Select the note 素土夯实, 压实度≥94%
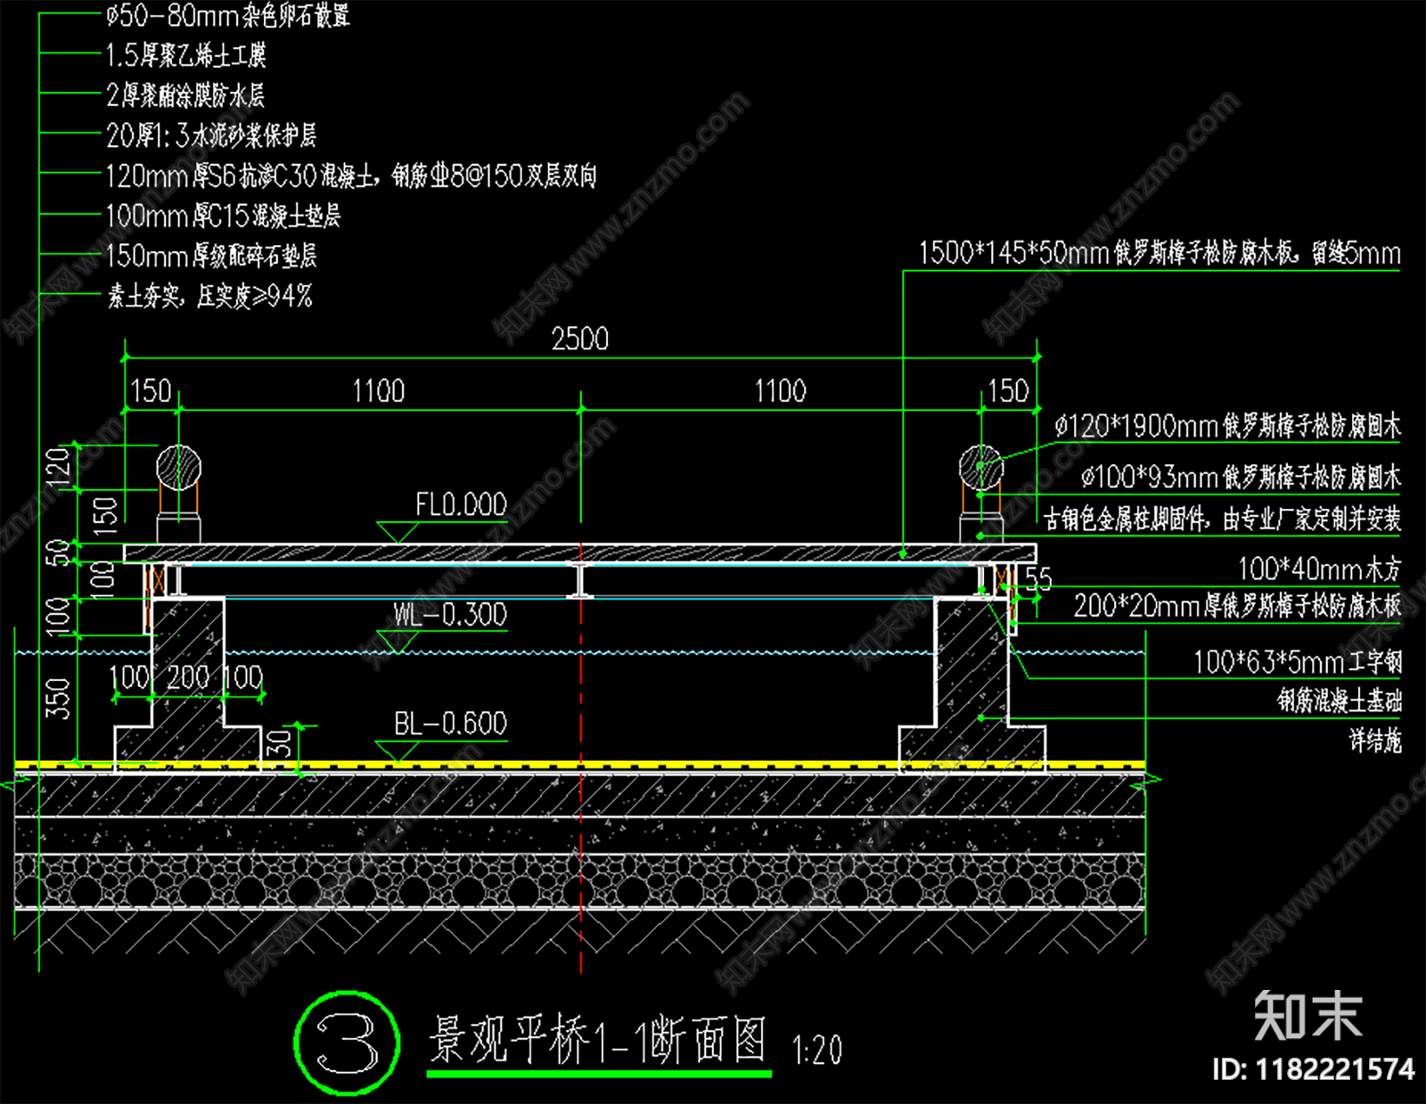The width and height of the screenshot is (1426, 1104). coord(210,296)
